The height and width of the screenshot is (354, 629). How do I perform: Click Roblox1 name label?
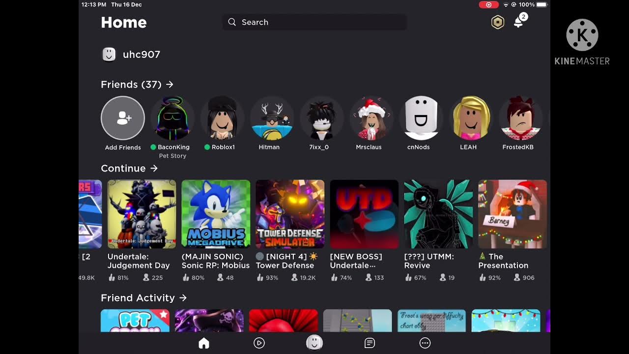pyautogui.click(x=223, y=147)
